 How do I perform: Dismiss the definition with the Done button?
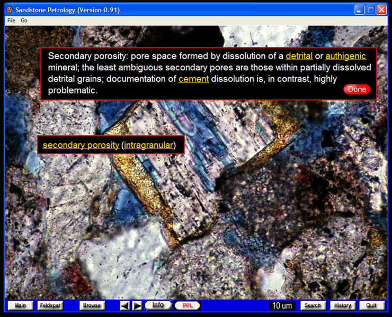coord(357,89)
